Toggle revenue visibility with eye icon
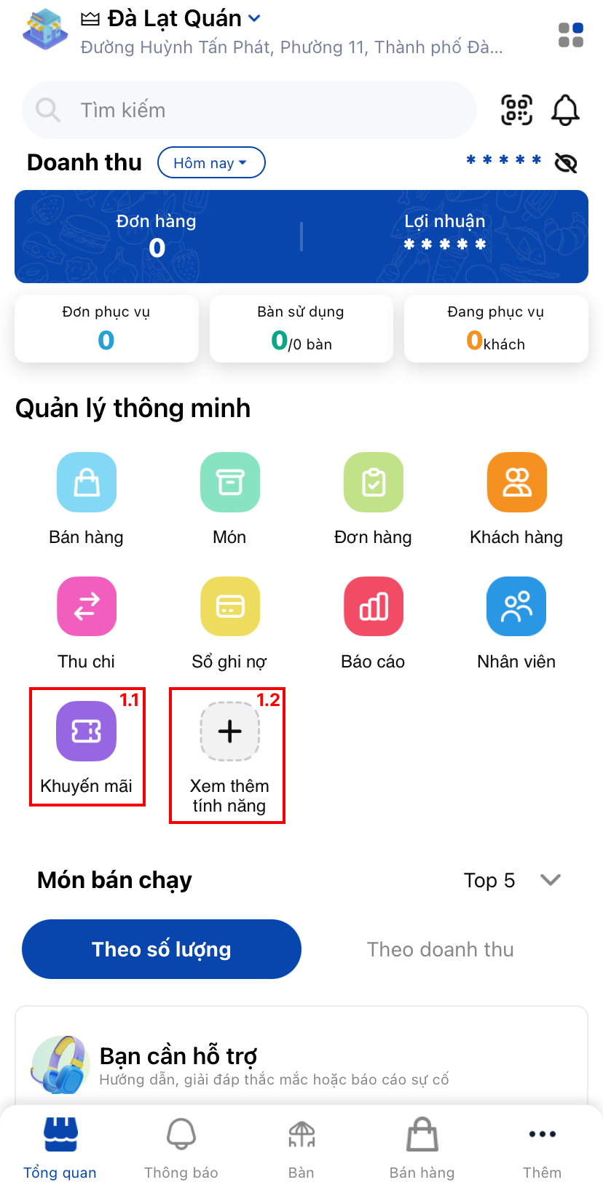Viewport: 603px width, 1185px height. pyautogui.click(x=566, y=162)
